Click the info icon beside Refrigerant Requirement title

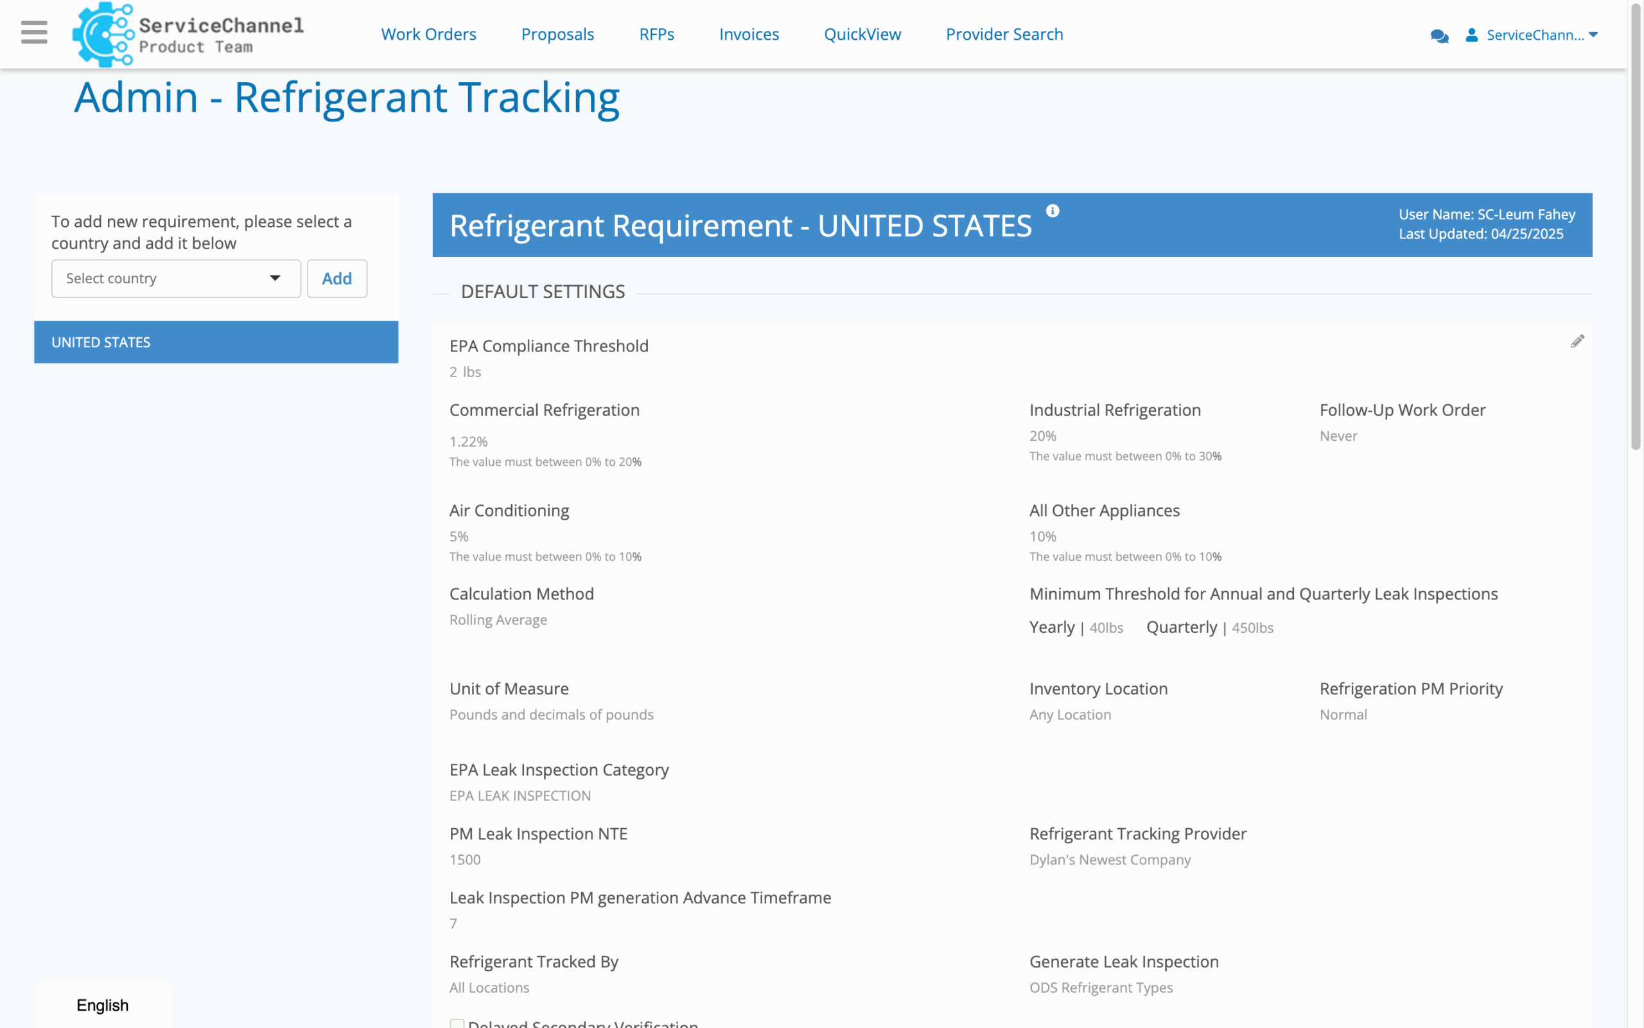pos(1053,211)
